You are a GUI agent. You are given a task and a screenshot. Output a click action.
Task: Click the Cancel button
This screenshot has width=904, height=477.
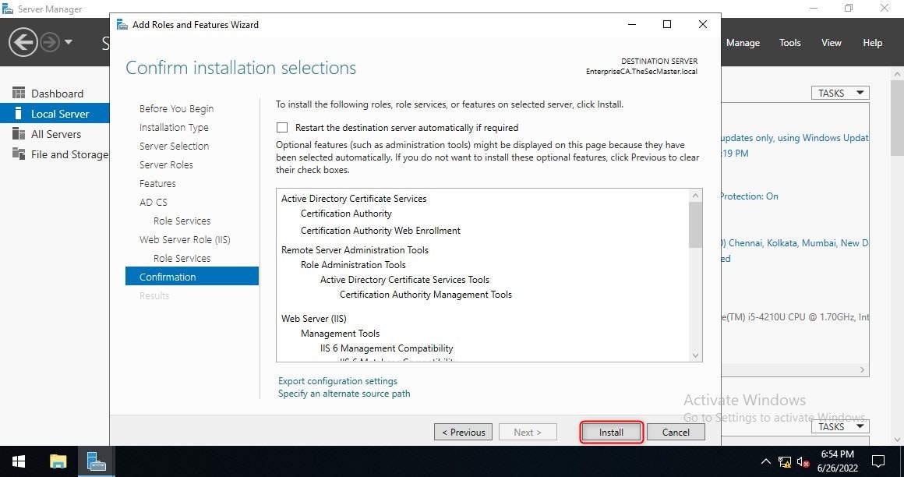tap(676, 432)
